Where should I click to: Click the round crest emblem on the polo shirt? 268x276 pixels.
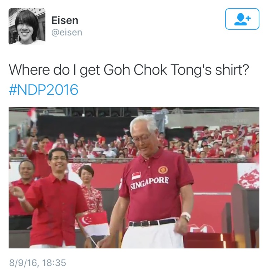[x=163, y=170]
